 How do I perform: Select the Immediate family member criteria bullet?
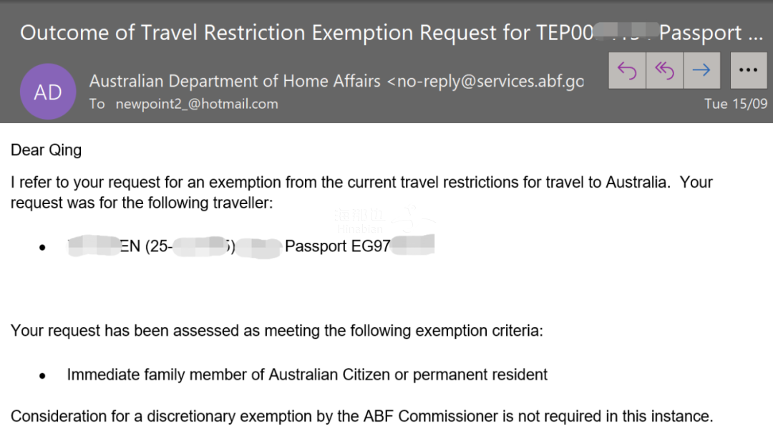(x=307, y=375)
